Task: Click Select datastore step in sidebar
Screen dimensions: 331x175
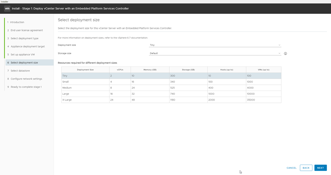Action: click(20, 71)
